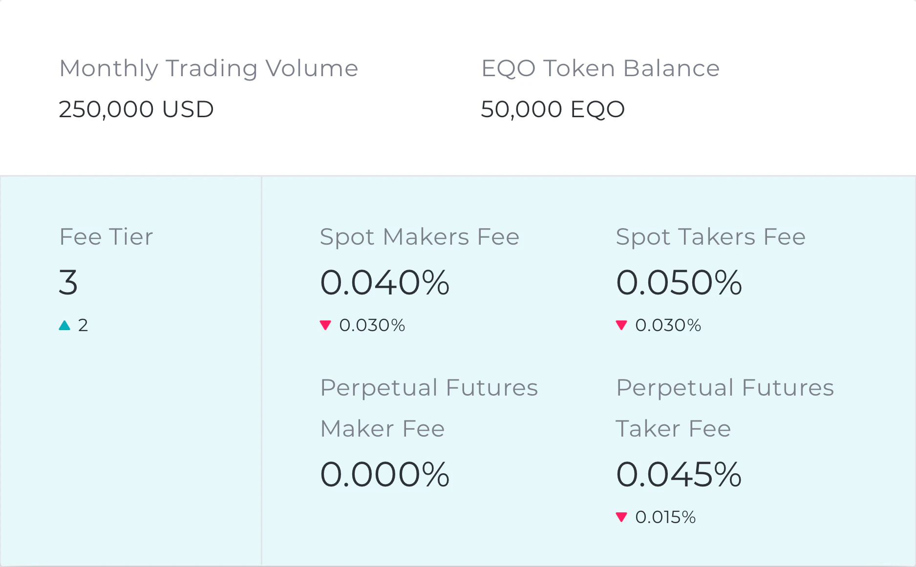
Task: Click the red down arrow under Spot Takers Fee
Action: point(621,325)
